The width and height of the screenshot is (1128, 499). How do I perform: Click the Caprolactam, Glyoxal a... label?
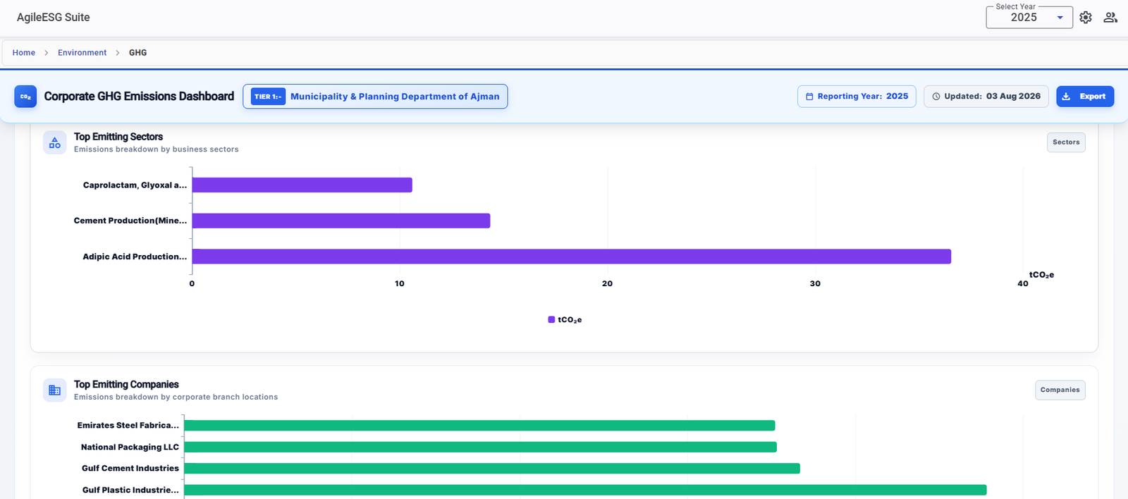click(135, 185)
